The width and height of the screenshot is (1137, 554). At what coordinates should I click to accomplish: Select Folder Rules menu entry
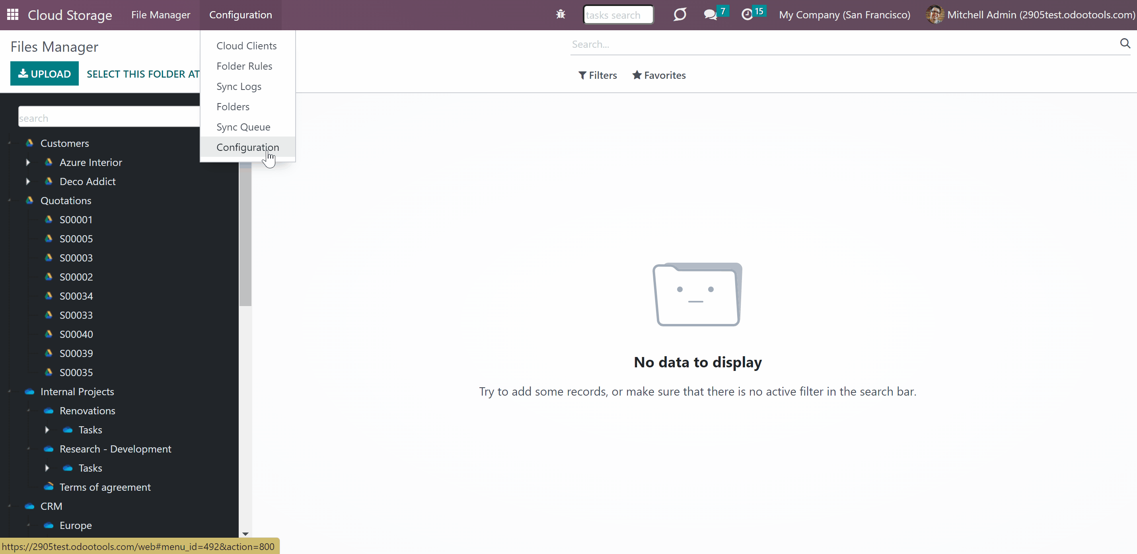click(244, 66)
